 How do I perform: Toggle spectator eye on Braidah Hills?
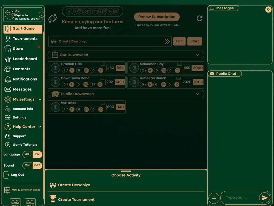(101, 70)
